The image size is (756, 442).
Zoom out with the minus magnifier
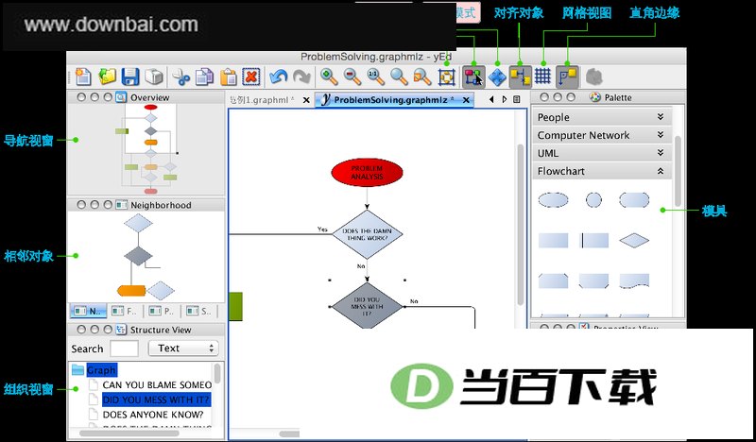point(352,76)
